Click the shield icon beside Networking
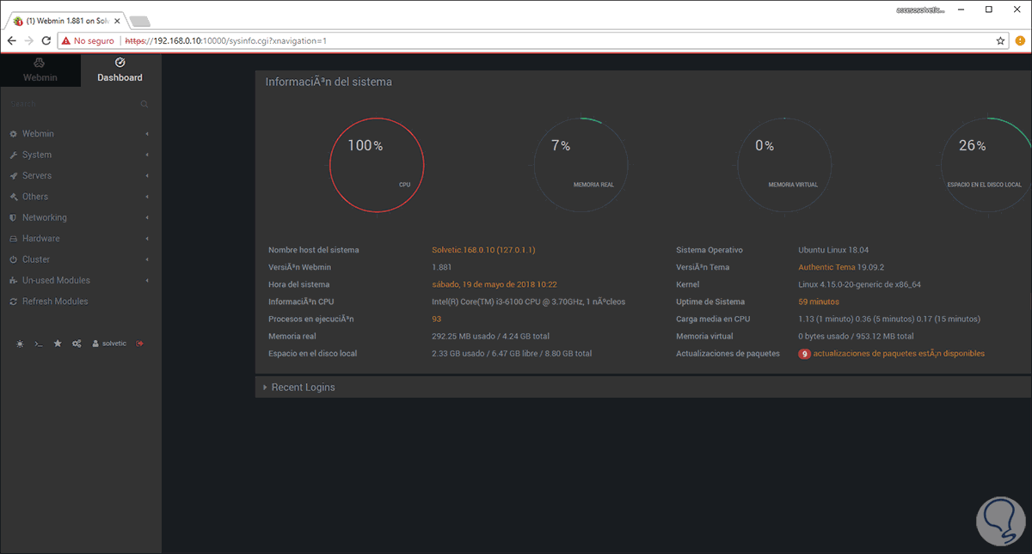 click(14, 217)
